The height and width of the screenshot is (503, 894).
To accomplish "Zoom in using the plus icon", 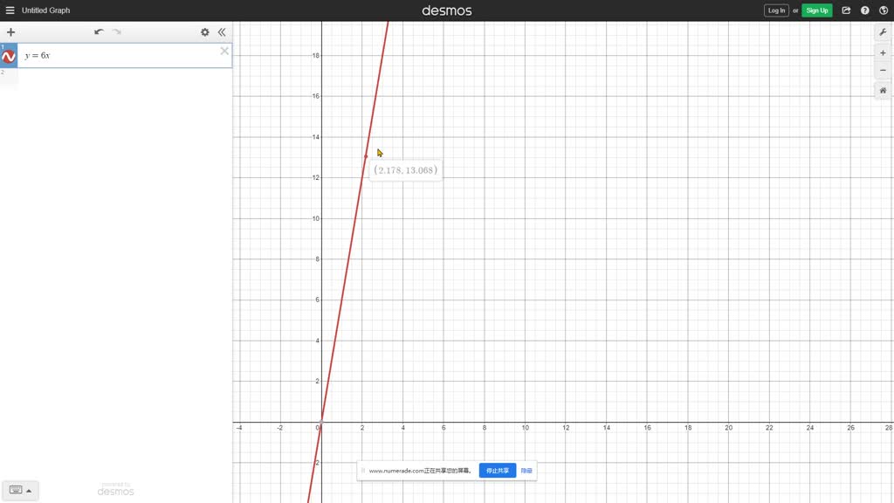I will coord(883,52).
